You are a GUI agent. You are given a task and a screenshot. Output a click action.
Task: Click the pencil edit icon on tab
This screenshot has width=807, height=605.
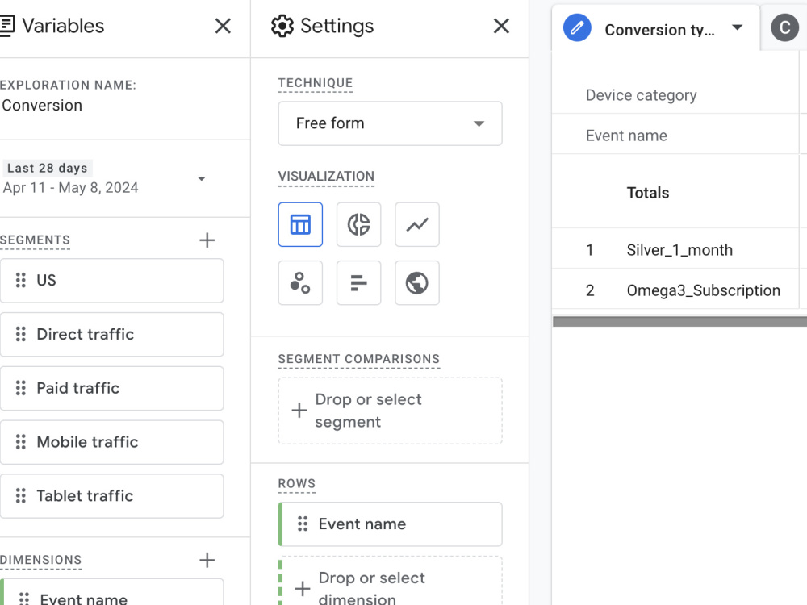[577, 27]
